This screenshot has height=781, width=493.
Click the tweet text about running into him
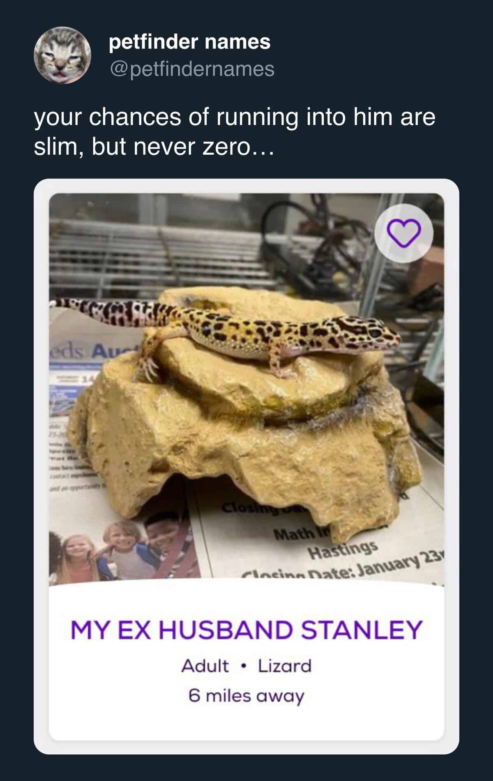pyautogui.click(x=235, y=132)
